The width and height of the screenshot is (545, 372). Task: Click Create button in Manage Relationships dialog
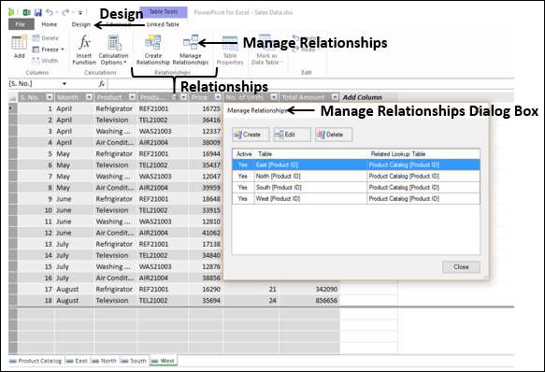click(251, 135)
